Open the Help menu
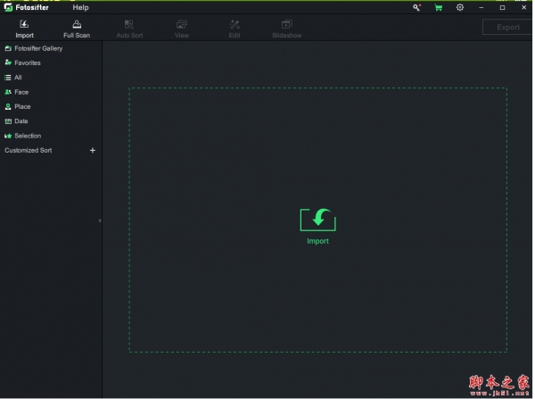The height and width of the screenshot is (399, 535). coord(80,7)
